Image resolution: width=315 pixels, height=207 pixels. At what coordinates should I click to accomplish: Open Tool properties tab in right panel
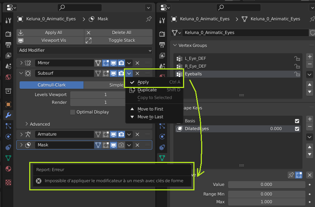click(162, 20)
